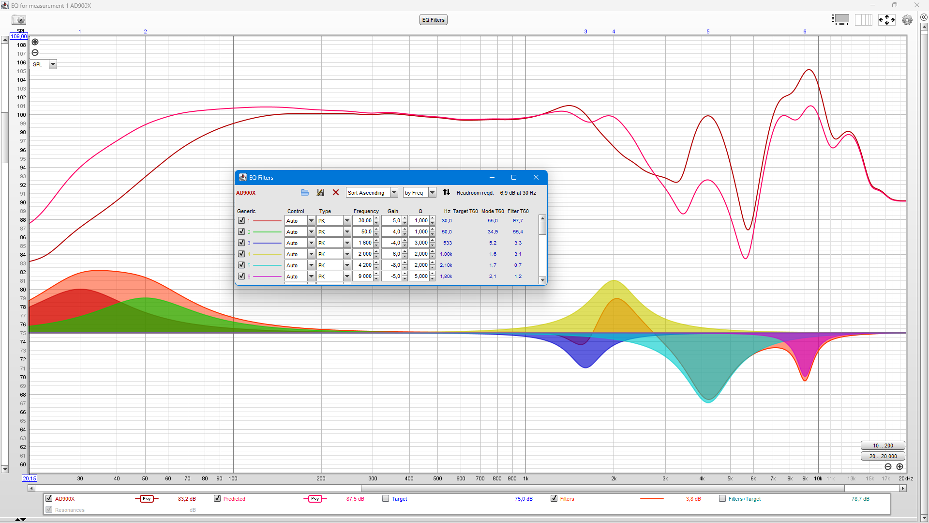Click horizontal graph scrollbar right arrow

coord(903,488)
